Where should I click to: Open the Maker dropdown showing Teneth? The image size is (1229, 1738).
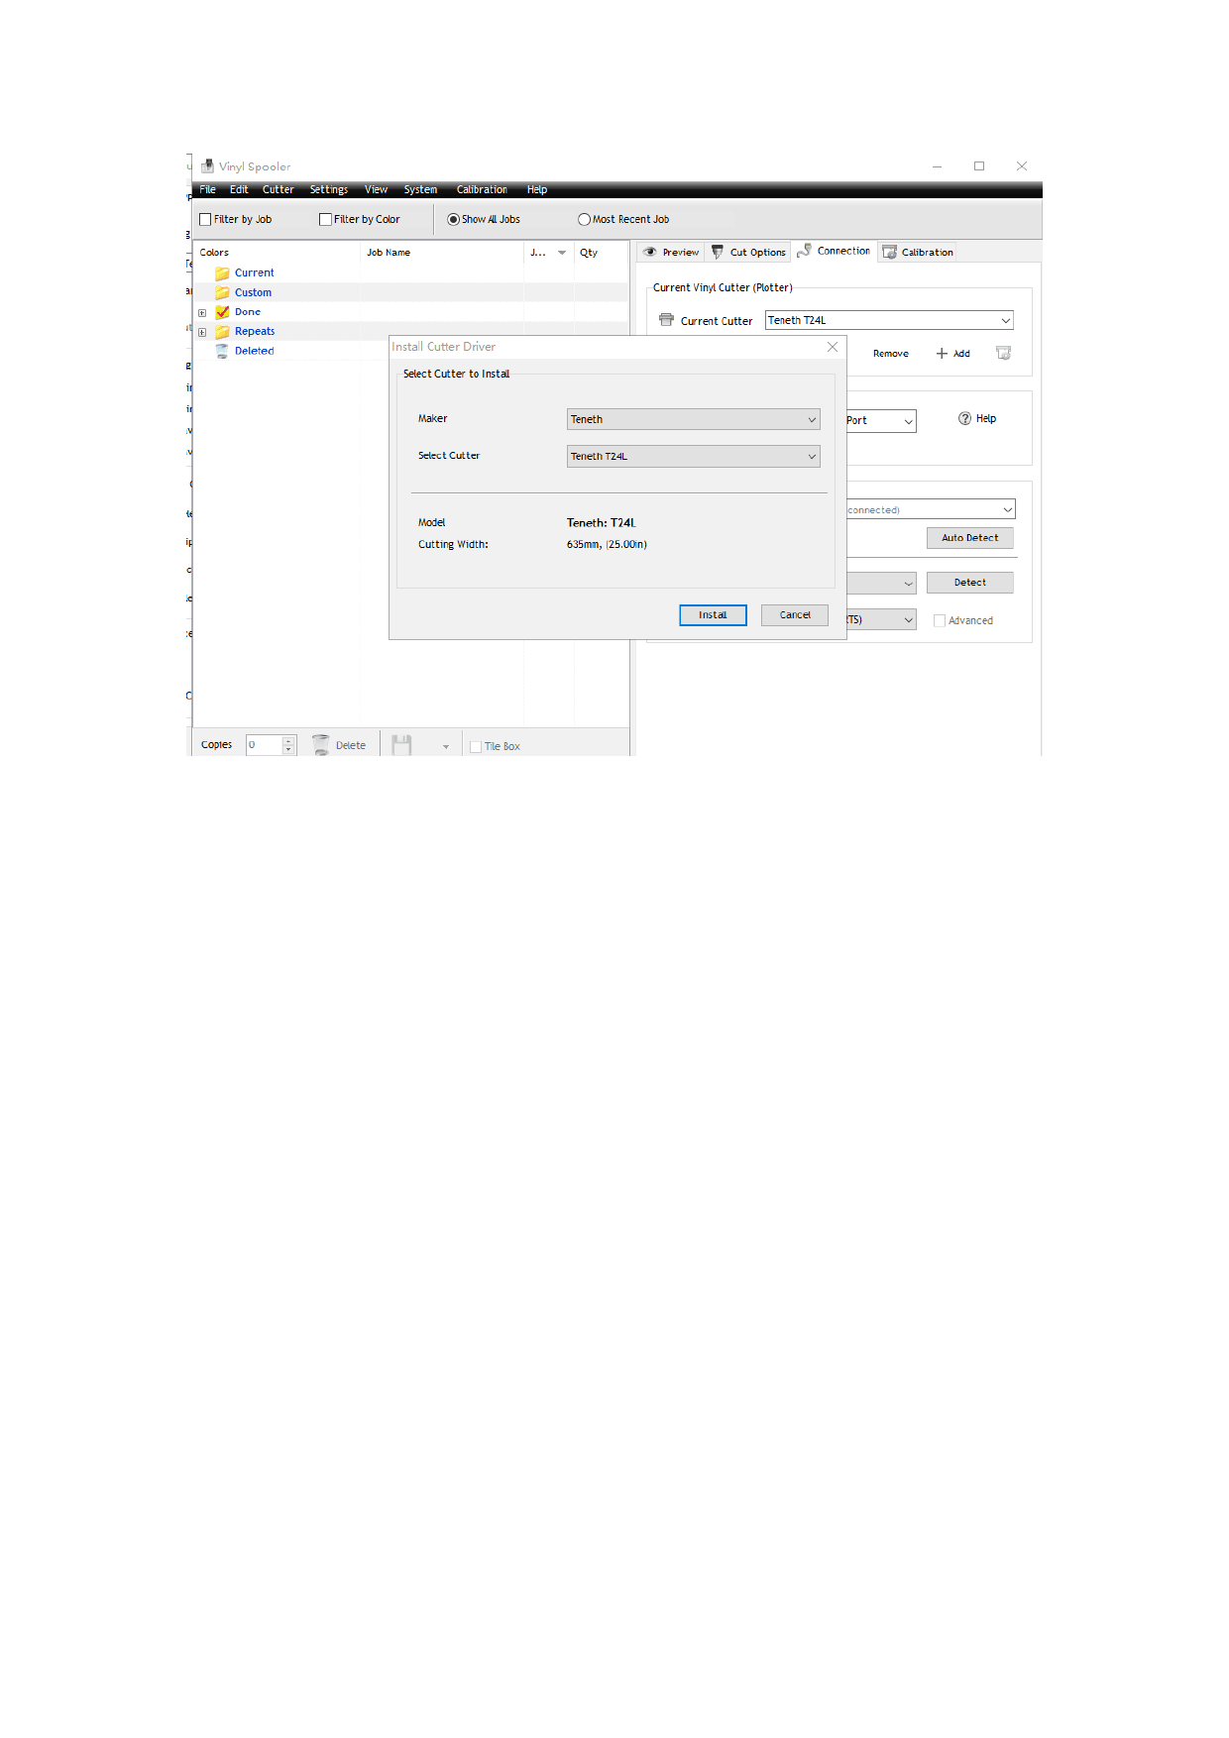(693, 420)
